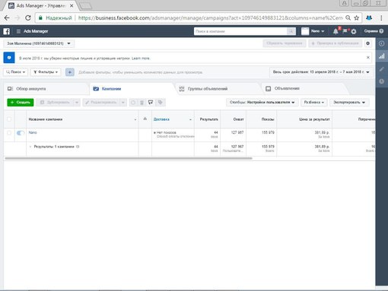Open the date range dropdown
This screenshot has width=388, height=291.
tap(321, 72)
